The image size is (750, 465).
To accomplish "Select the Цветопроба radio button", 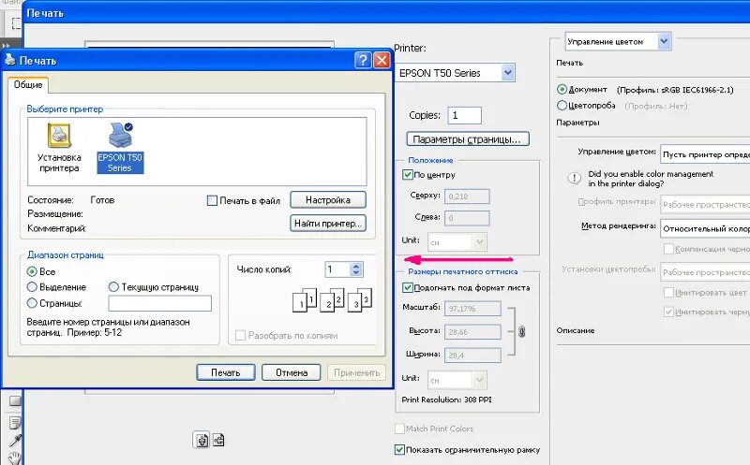I will tap(562, 106).
